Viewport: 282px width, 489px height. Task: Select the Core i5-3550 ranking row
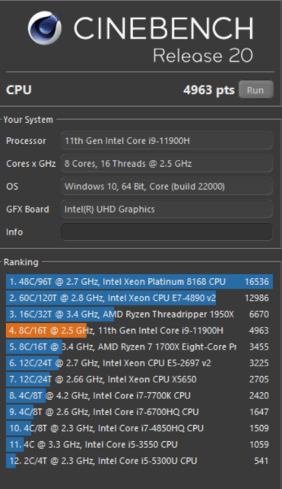(x=139, y=444)
